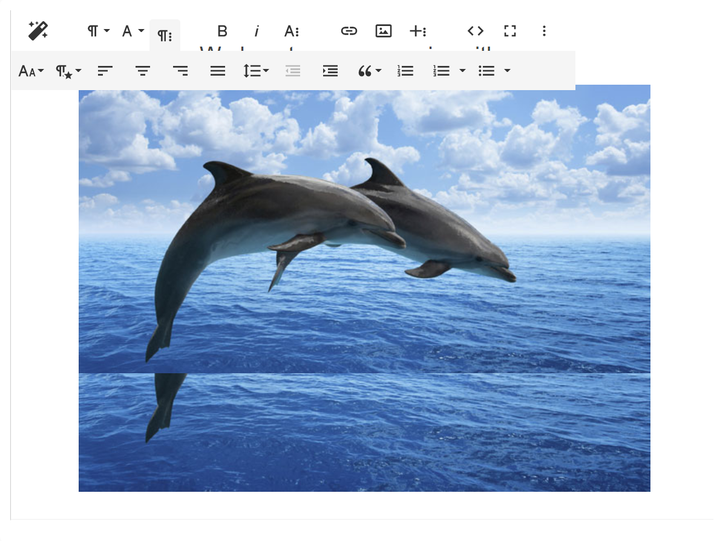Viewport: 714px width, 542px height.
Task: Open the Quote dropdown
Action: tap(369, 71)
